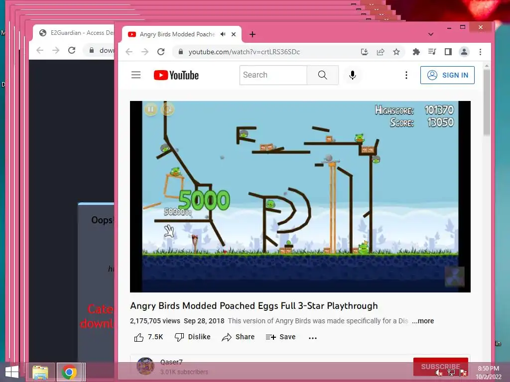The width and height of the screenshot is (510, 382).
Task: Install app using the address bar install icon
Action: [x=365, y=52]
